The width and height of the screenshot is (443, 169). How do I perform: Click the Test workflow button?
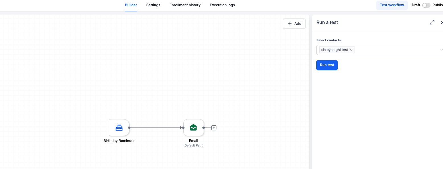(x=392, y=5)
